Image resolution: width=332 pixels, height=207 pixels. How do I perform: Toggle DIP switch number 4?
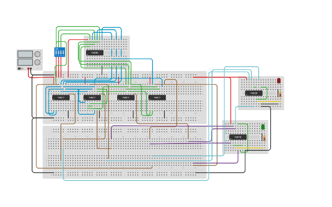64,53
